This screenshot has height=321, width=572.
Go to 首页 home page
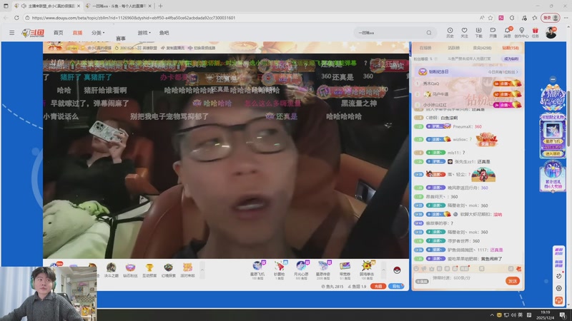click(x=59, y=33)
